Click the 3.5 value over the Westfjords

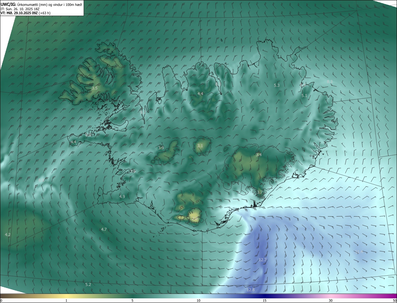pyautogui.click(x=95, y=88)
